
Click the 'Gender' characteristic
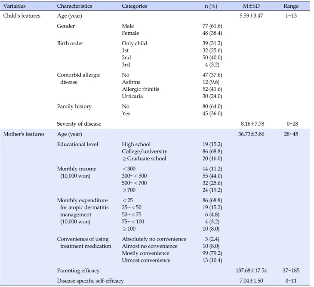coord(66,26)
